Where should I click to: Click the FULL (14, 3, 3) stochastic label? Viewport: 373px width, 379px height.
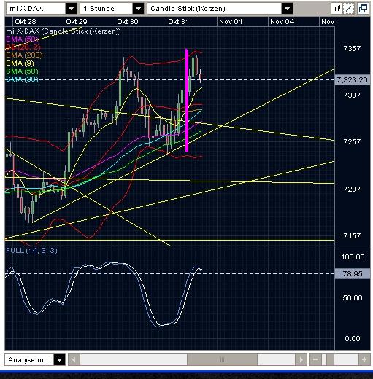31,251
